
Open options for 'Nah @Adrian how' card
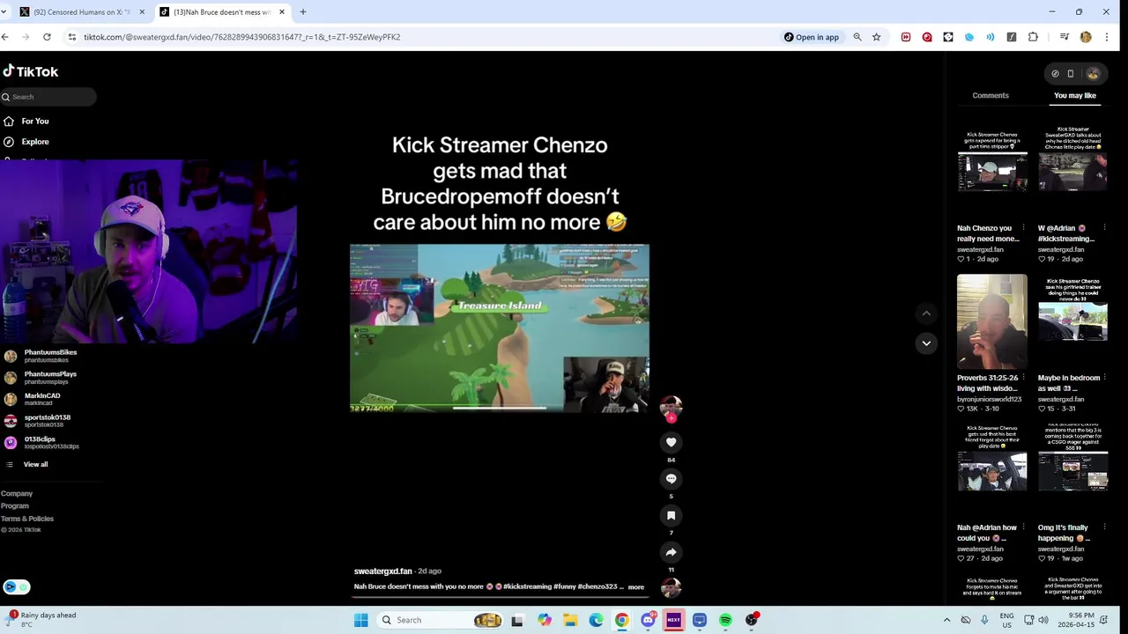coord(1023,527)
